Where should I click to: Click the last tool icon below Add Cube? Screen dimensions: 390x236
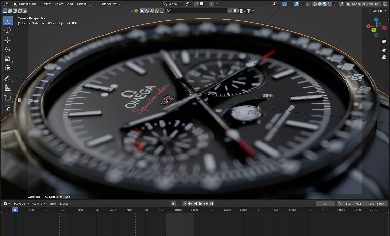click(x=8, y=108)
